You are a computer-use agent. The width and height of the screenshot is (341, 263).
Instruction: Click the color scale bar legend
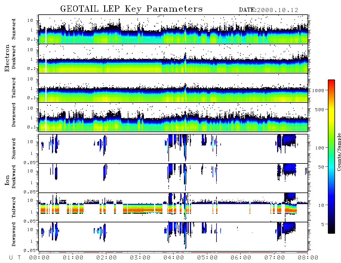click(x=331, y=157)
